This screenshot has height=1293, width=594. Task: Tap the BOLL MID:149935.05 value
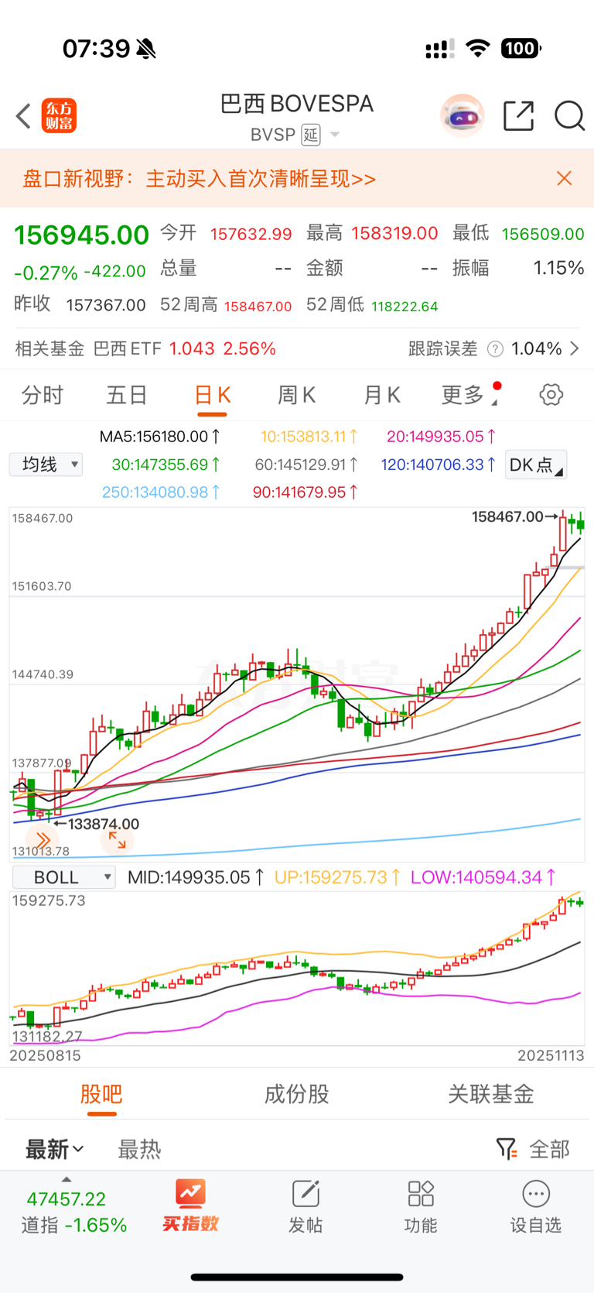click(196, 877)
